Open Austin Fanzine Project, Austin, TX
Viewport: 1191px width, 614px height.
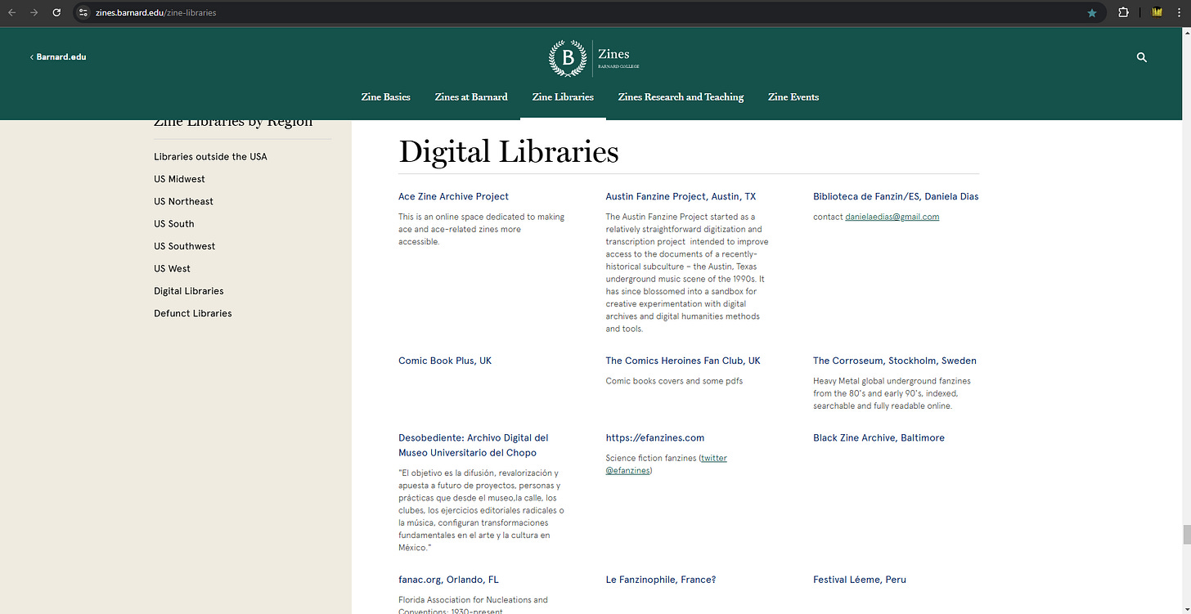coord(681,196)
